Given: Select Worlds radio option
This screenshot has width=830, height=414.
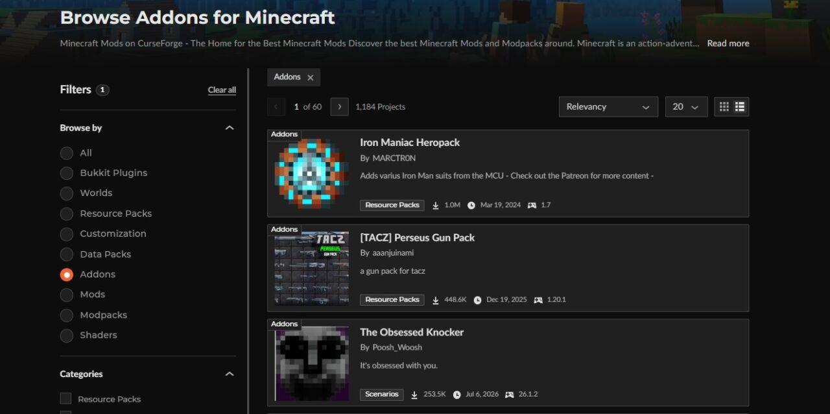Looking at the screenshot, I should point(66,193).
